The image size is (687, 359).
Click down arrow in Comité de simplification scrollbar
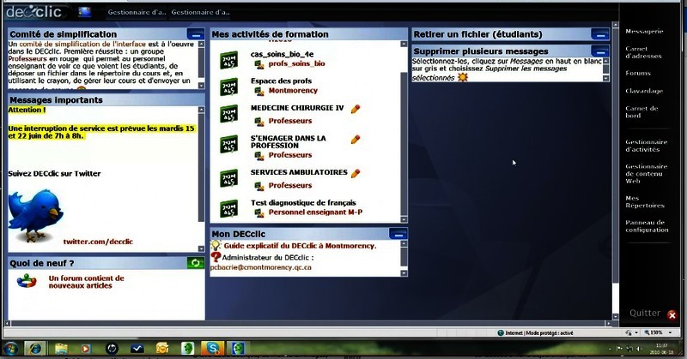(x=201, y=86)
